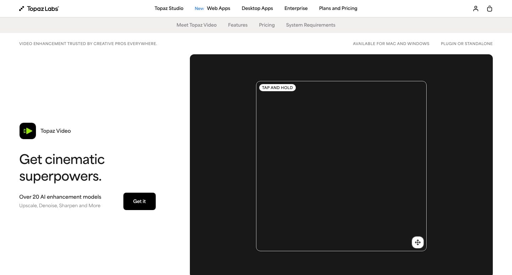
Task: Jump to the Pricing section
Action: [x=267, y=25]
